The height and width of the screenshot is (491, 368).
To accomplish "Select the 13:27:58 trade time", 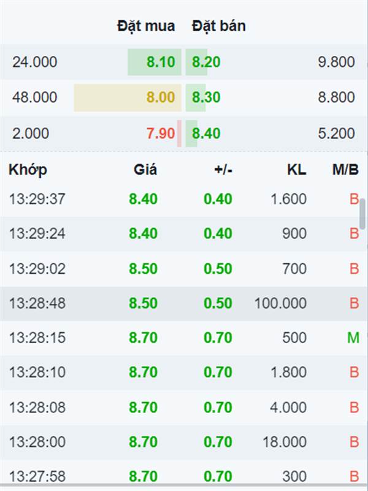I will pyautogui.click(x=37, y=477).
